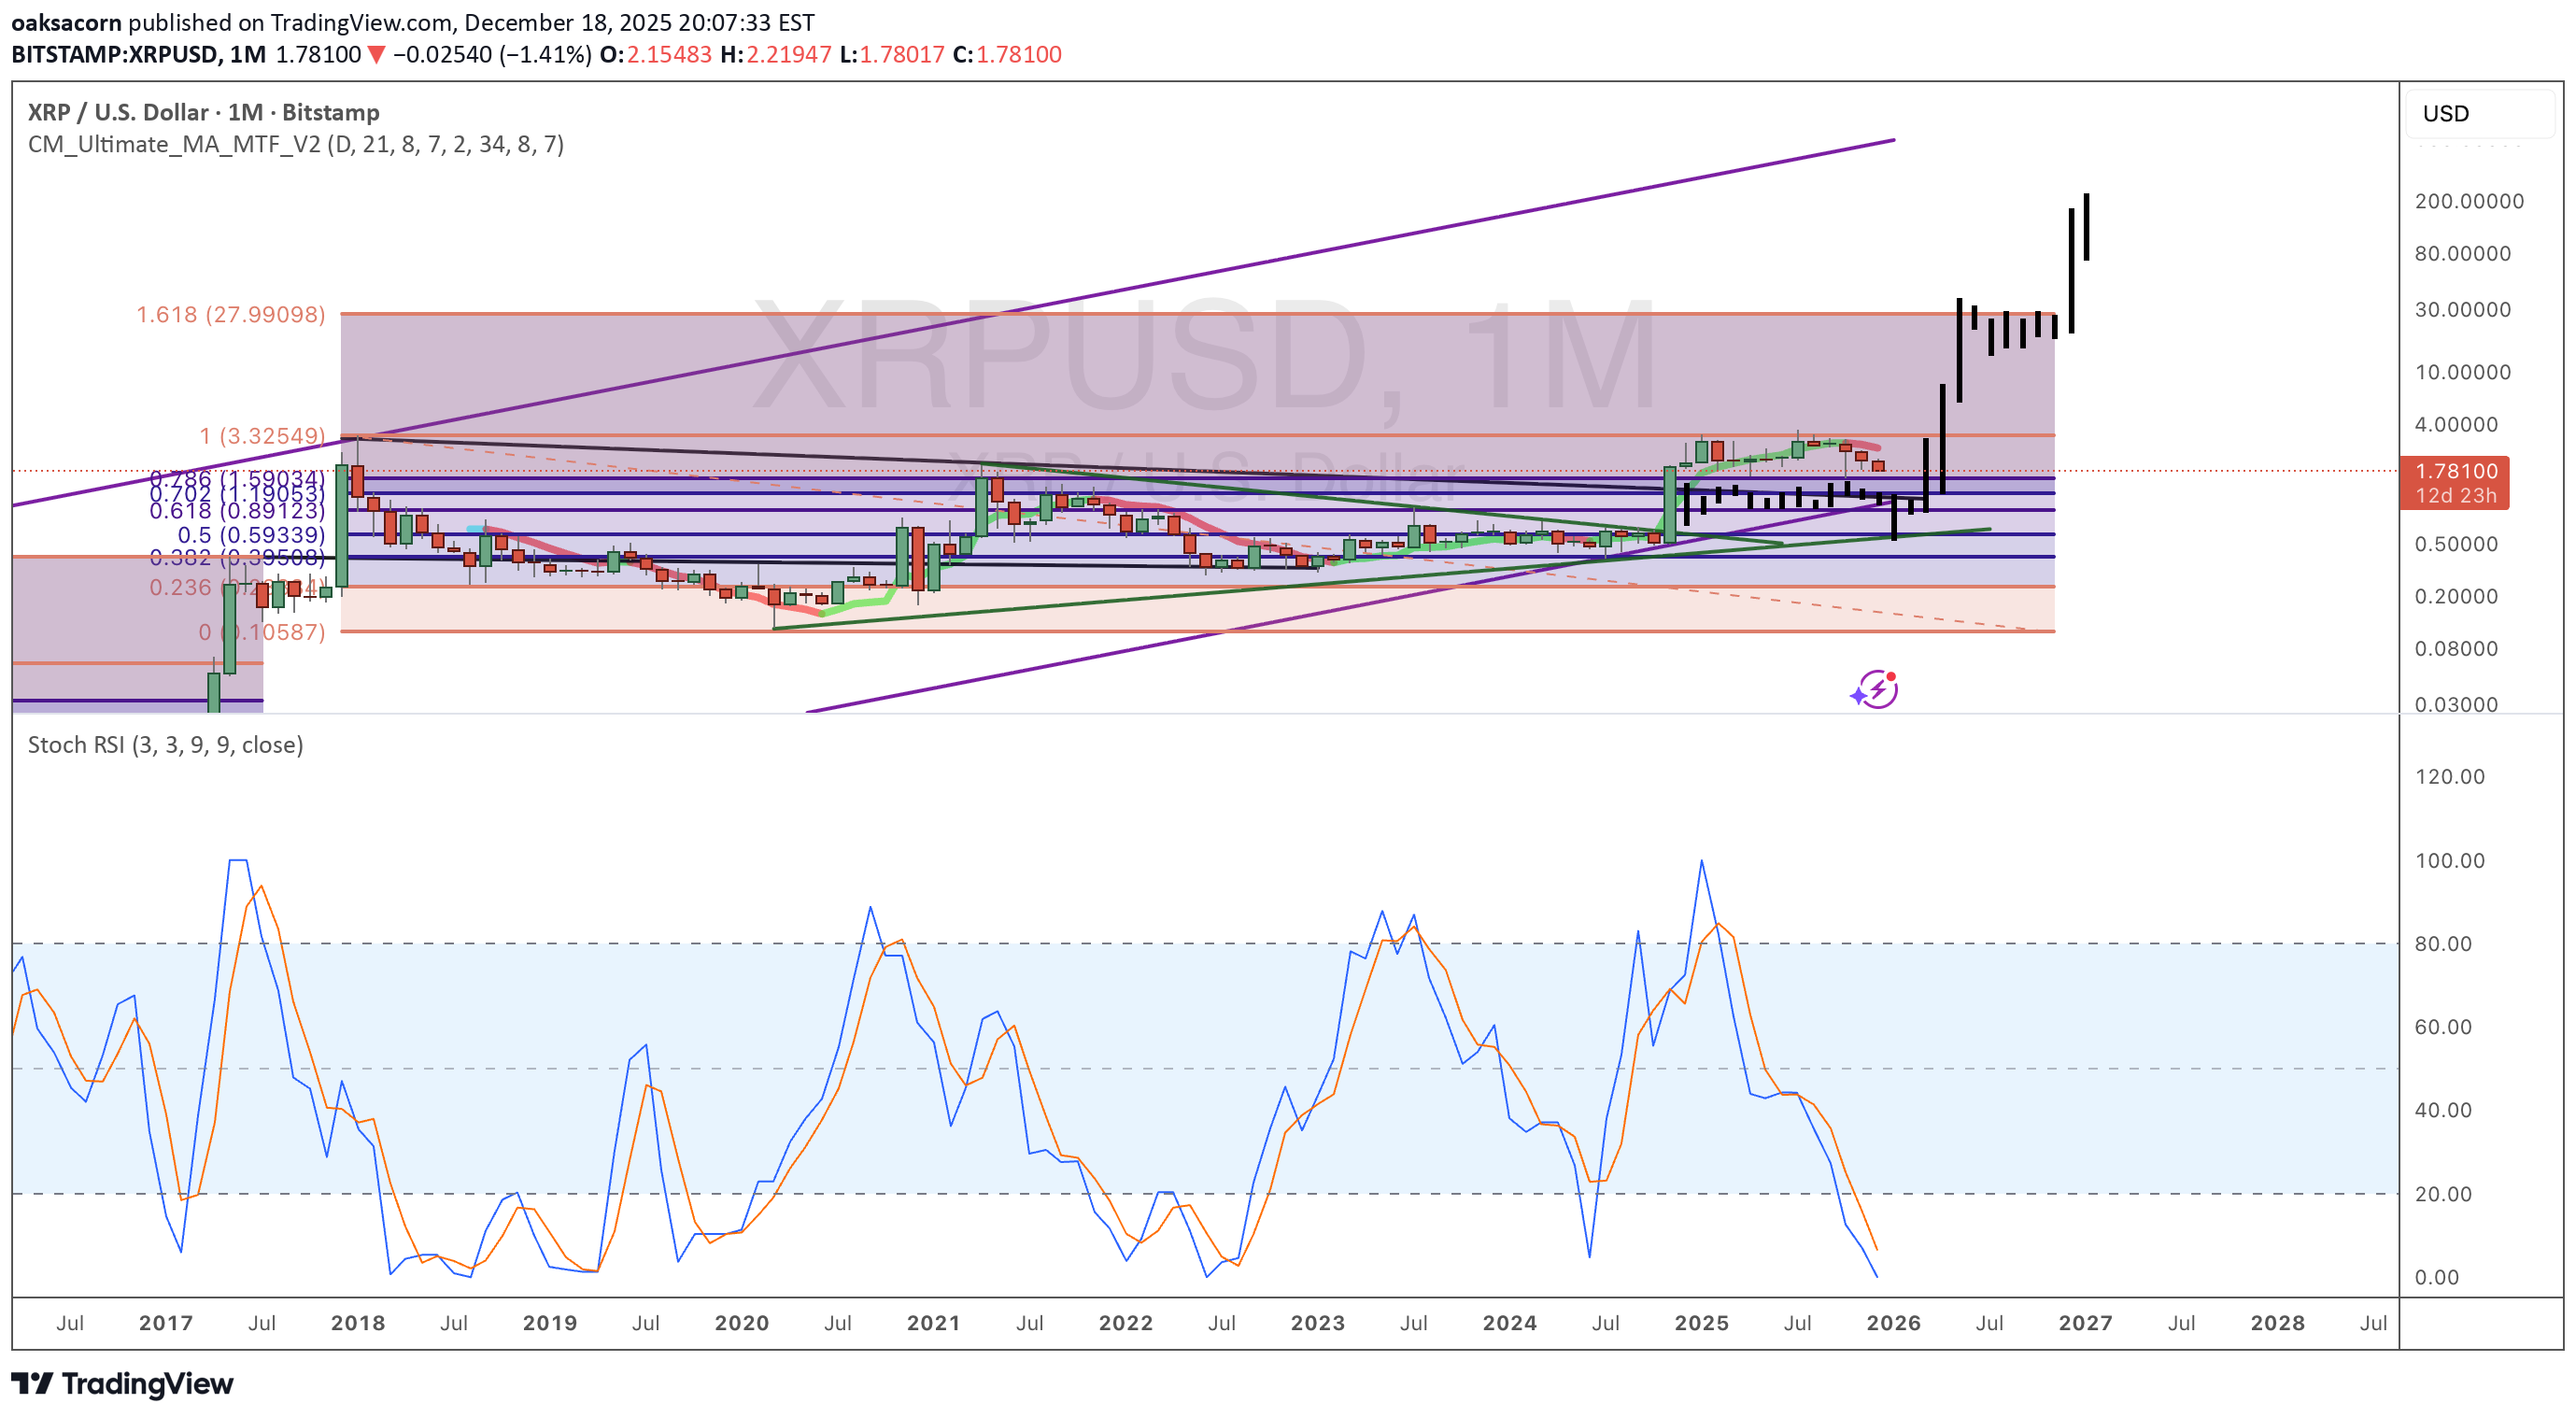The width and height of the screenshot is (2576, 1418).
Task: Click the 1.618 (27.99098) Fibonacci label
Action: [230, 315]
